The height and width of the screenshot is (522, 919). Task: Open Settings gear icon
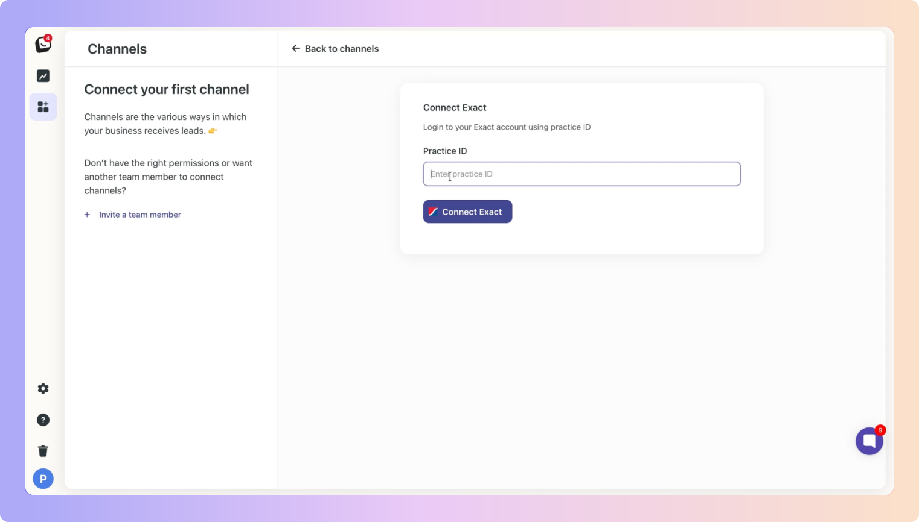(43, 389)
